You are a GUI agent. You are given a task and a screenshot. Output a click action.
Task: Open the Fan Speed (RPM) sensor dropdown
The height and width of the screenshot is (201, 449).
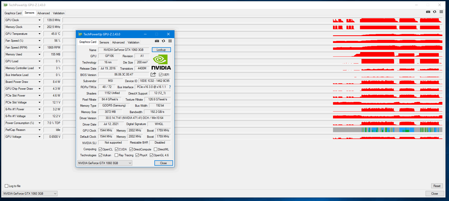coord(39,48)
